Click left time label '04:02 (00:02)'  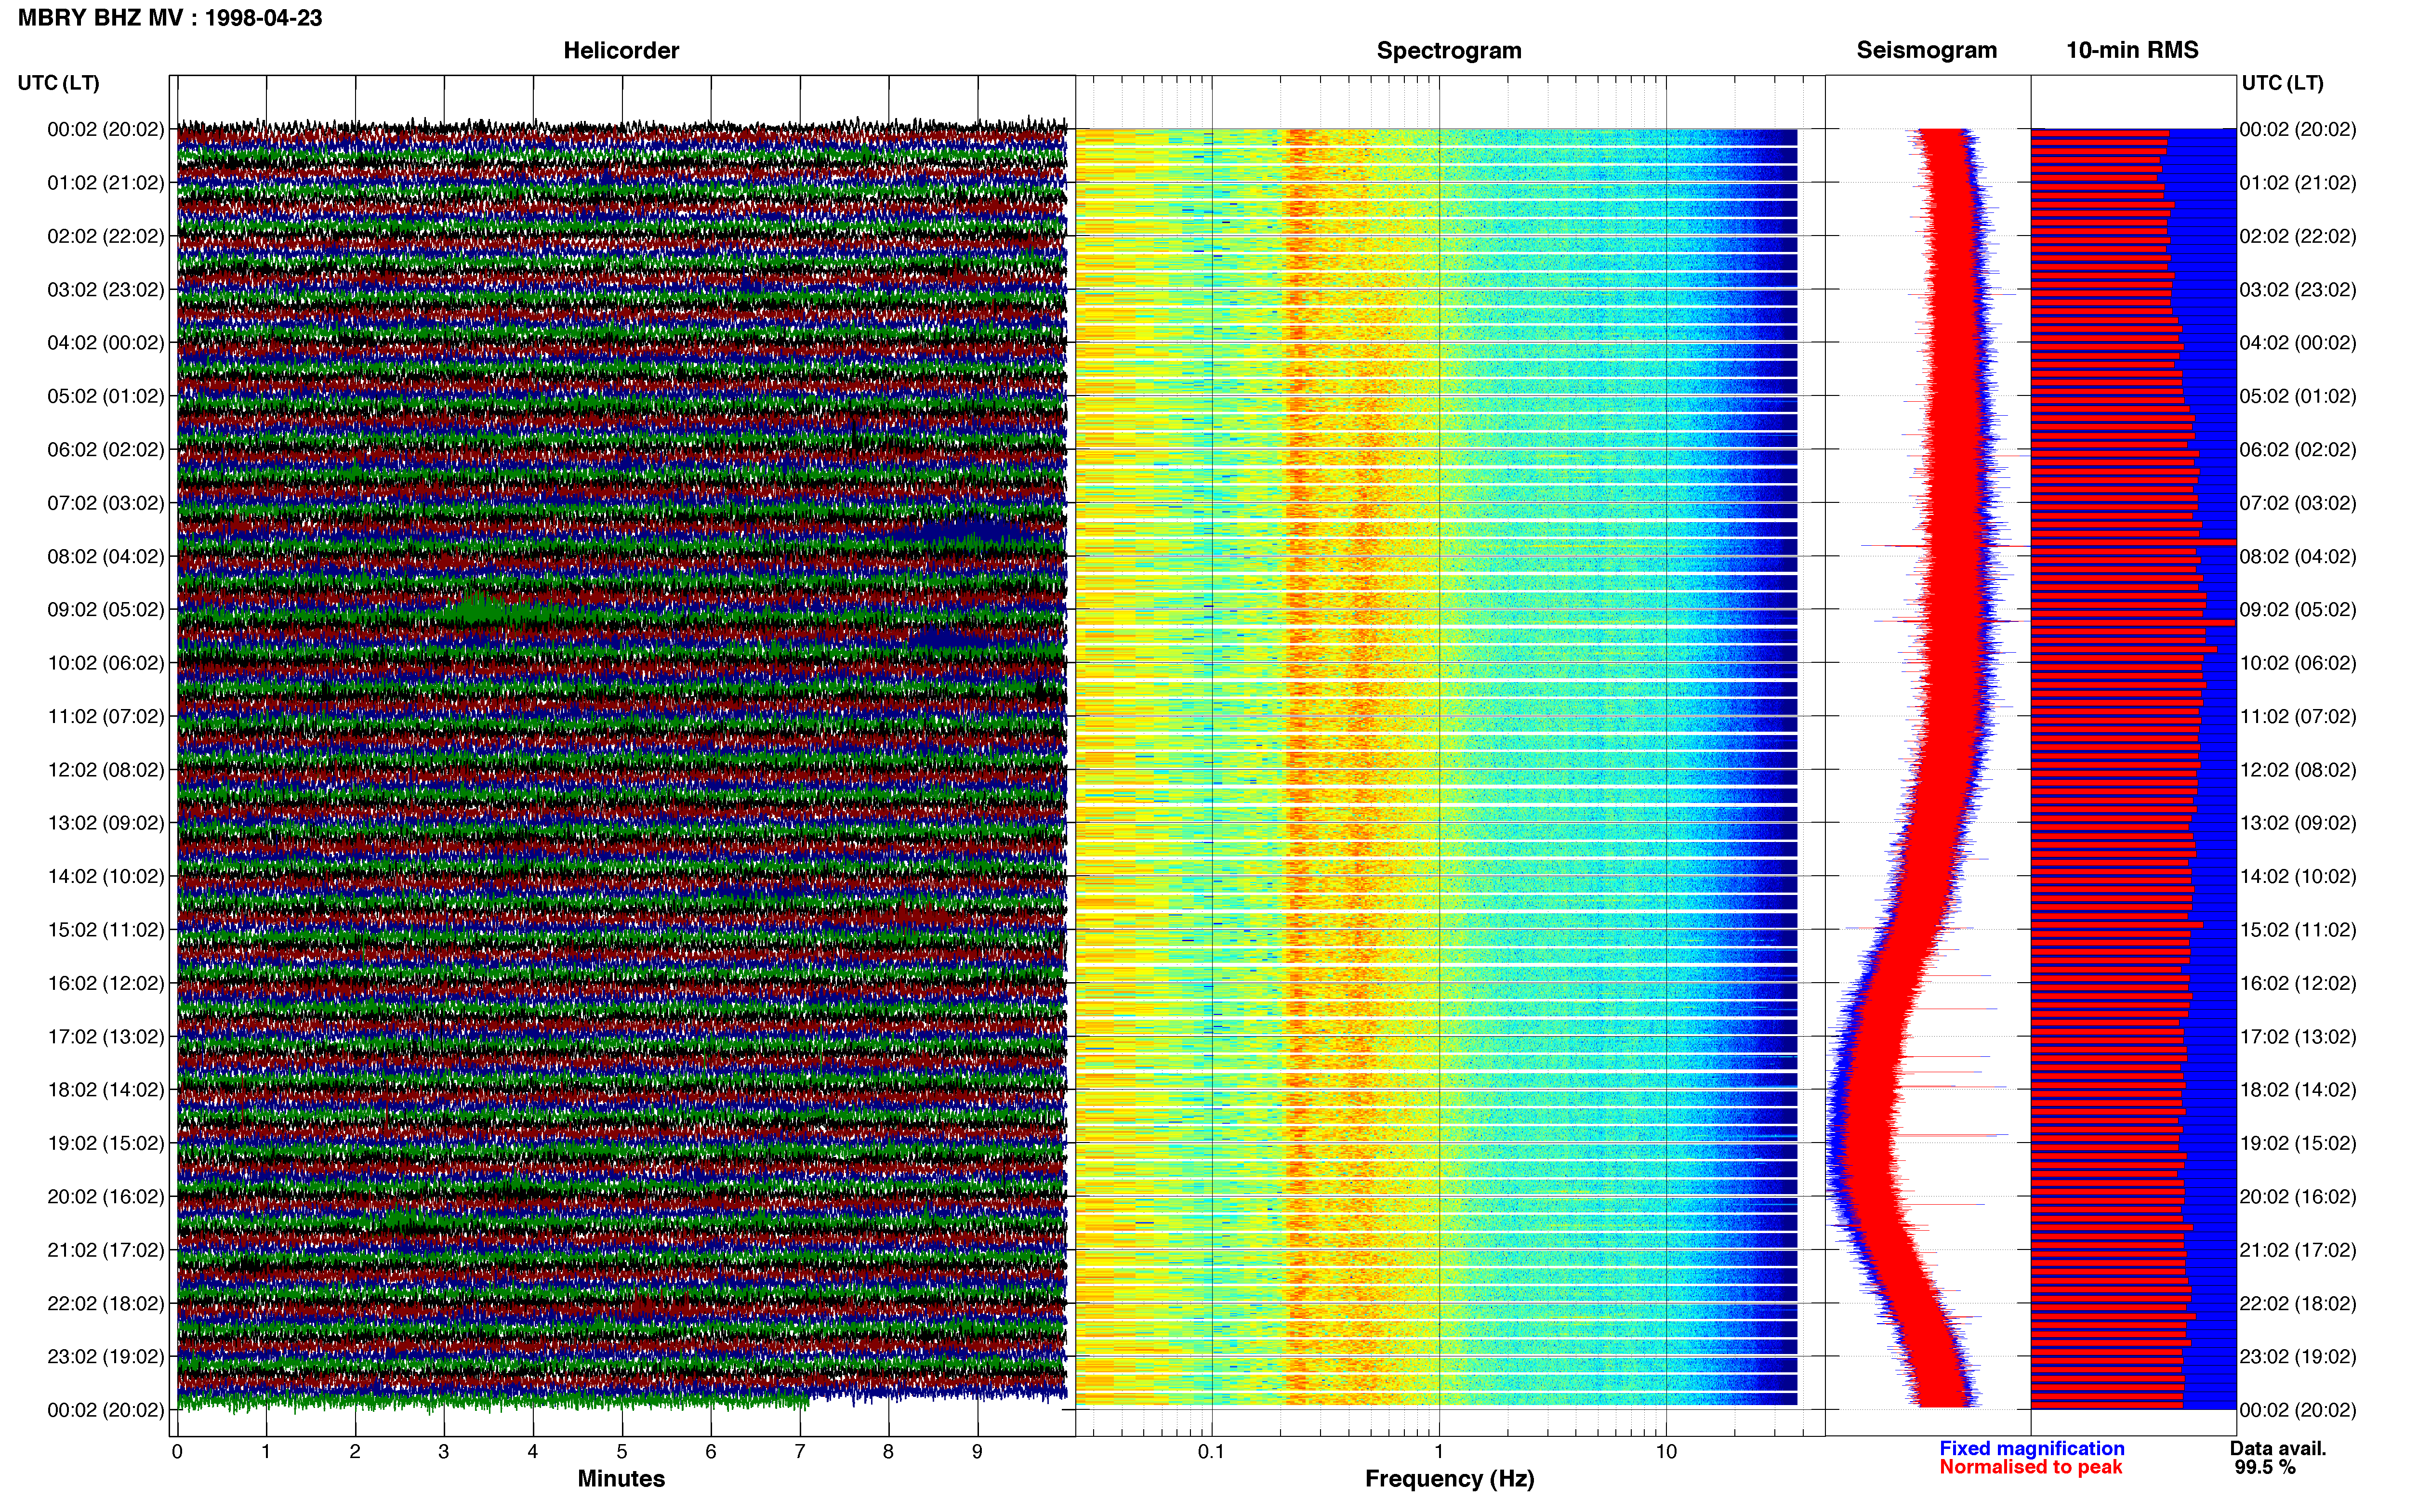click(106, 343)
